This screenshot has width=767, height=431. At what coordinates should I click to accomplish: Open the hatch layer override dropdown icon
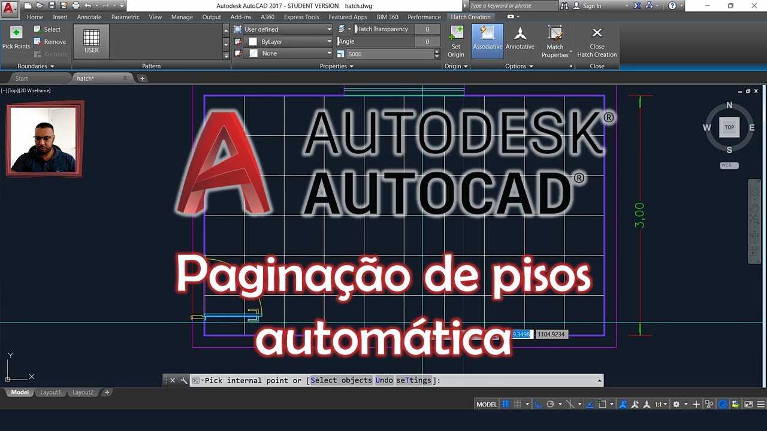click(x=345, y=29)
